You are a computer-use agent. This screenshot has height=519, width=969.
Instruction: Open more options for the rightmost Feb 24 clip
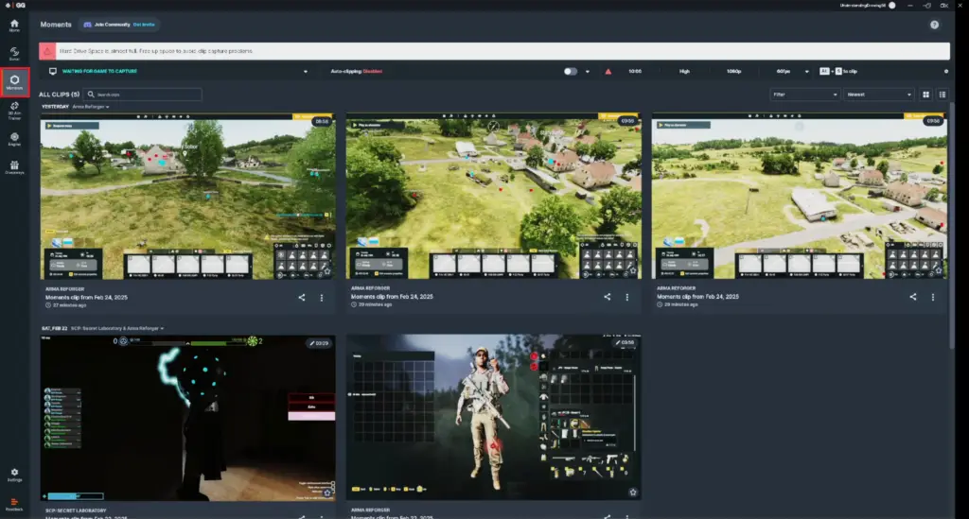point(932,297)
